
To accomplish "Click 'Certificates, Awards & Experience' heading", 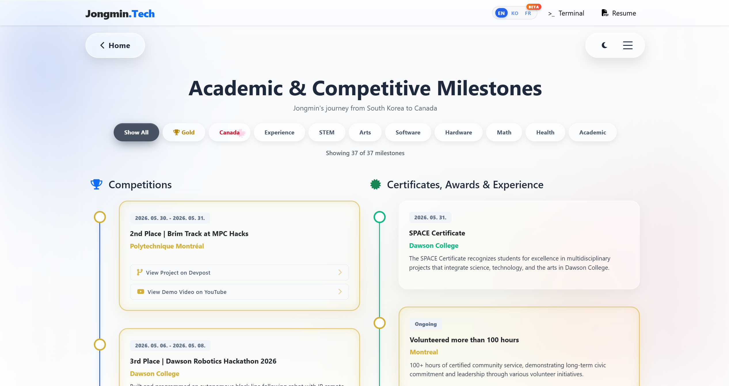I will [465, 185].
